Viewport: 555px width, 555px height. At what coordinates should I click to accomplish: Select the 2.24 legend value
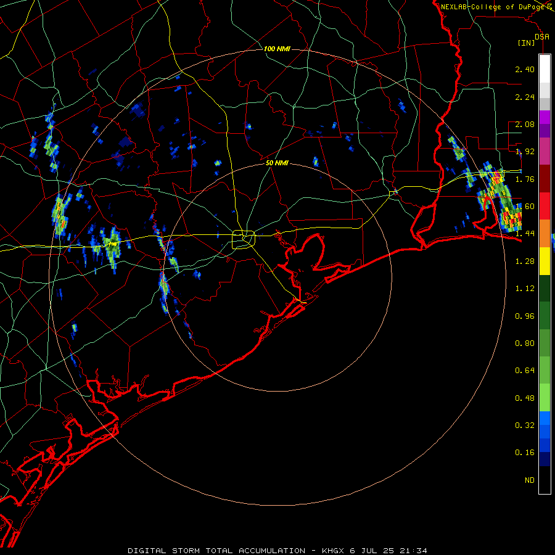pyautogui.click(x=525, y=97)
